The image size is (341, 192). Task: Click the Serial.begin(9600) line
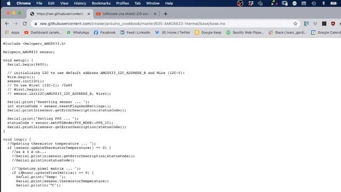click(28, 65)
